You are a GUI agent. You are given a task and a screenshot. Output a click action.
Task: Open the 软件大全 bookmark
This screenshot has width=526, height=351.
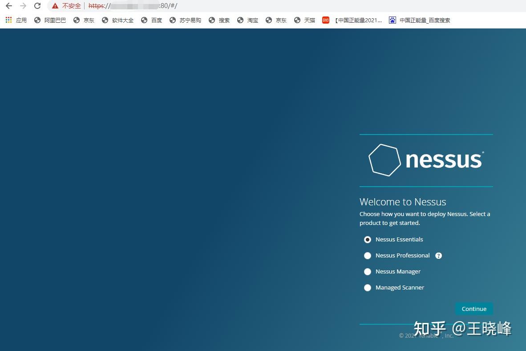pyautogui.click(x=118, y=20)
